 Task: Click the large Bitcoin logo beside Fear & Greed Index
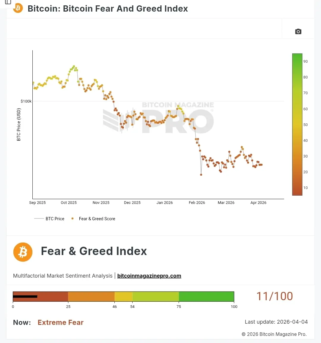click(x=23, y=252)
